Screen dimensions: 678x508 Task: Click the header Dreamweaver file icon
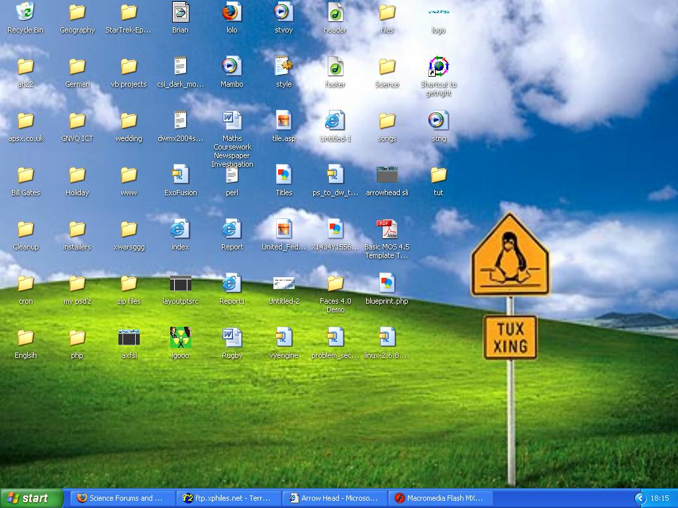335,13
